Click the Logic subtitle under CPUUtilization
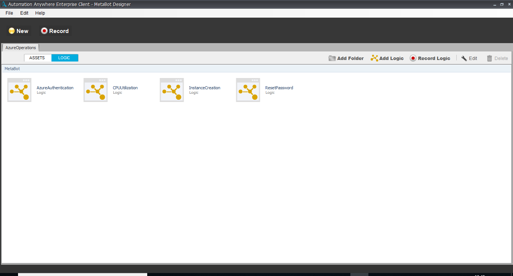The height and width of the screenshot is (276, 513). (x=118, y=93)
